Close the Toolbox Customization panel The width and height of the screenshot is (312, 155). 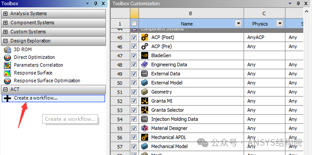(x=306, y=3)
